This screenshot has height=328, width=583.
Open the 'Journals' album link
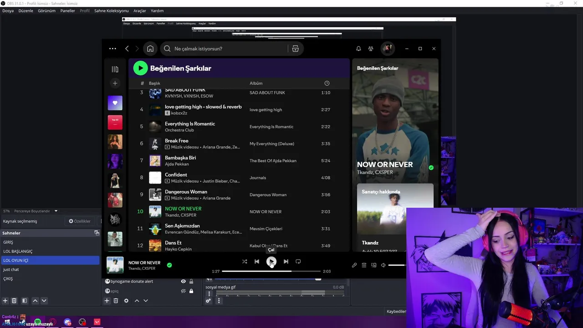coord(258,178)
